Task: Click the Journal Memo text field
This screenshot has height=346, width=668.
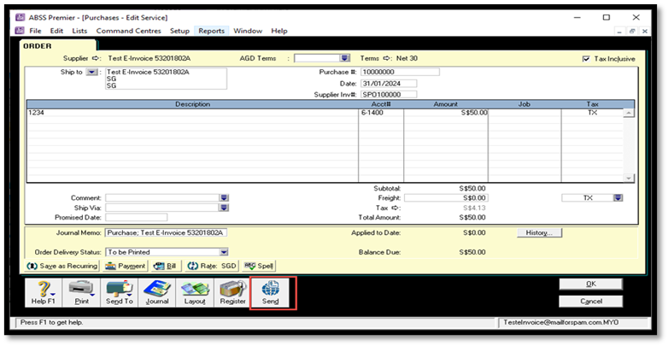Action: tap(166, 233)
